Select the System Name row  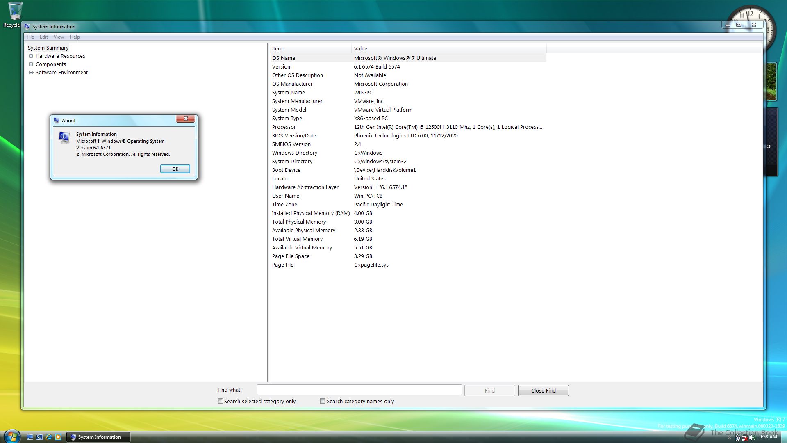(408, 93)
